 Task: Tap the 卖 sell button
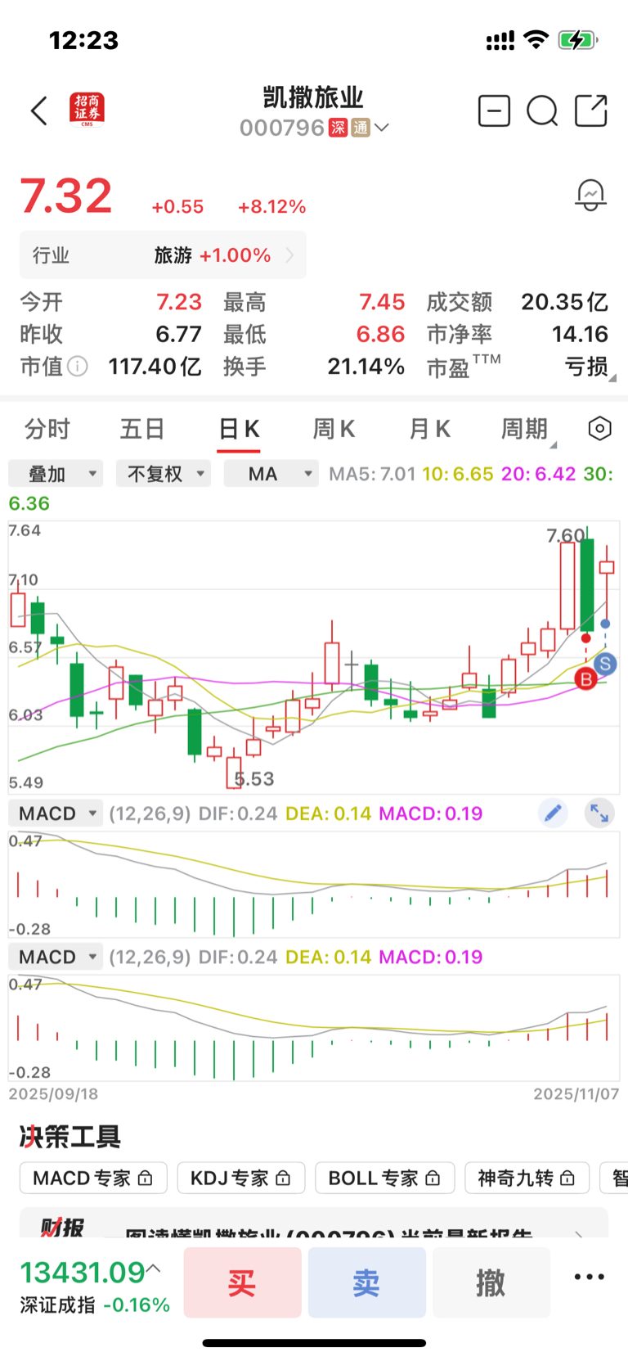tap(366, 1282)
